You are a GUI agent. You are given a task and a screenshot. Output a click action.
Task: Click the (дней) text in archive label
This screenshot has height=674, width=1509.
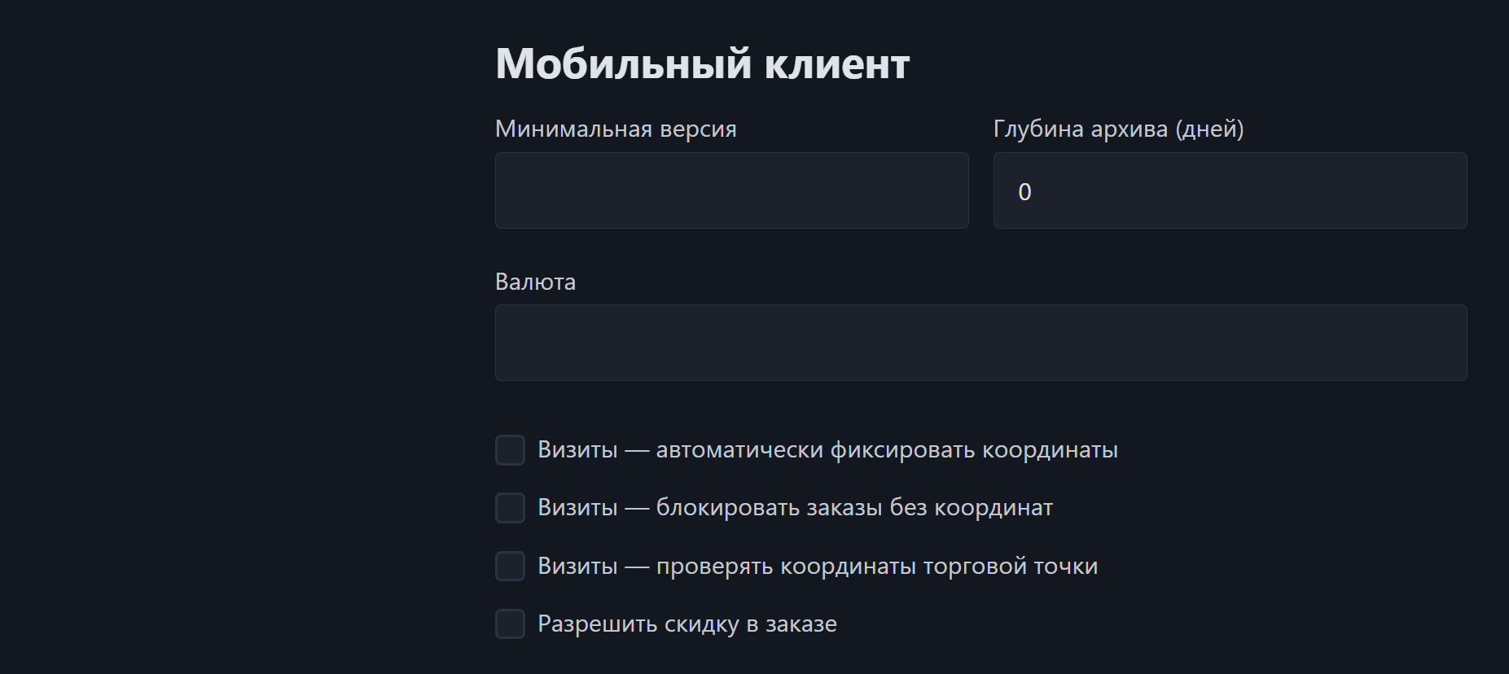pyautogui.click(x=1209, y=129)
